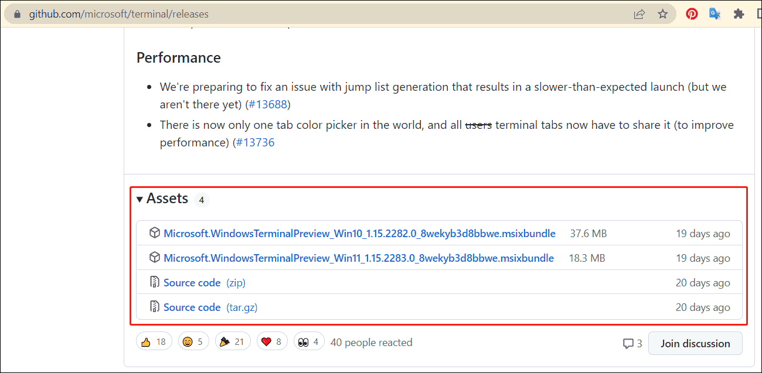762x373 pixels.
Task: Download the Win10 1.15.2282.0 msixbundle
Action: (x=359, y=234)
